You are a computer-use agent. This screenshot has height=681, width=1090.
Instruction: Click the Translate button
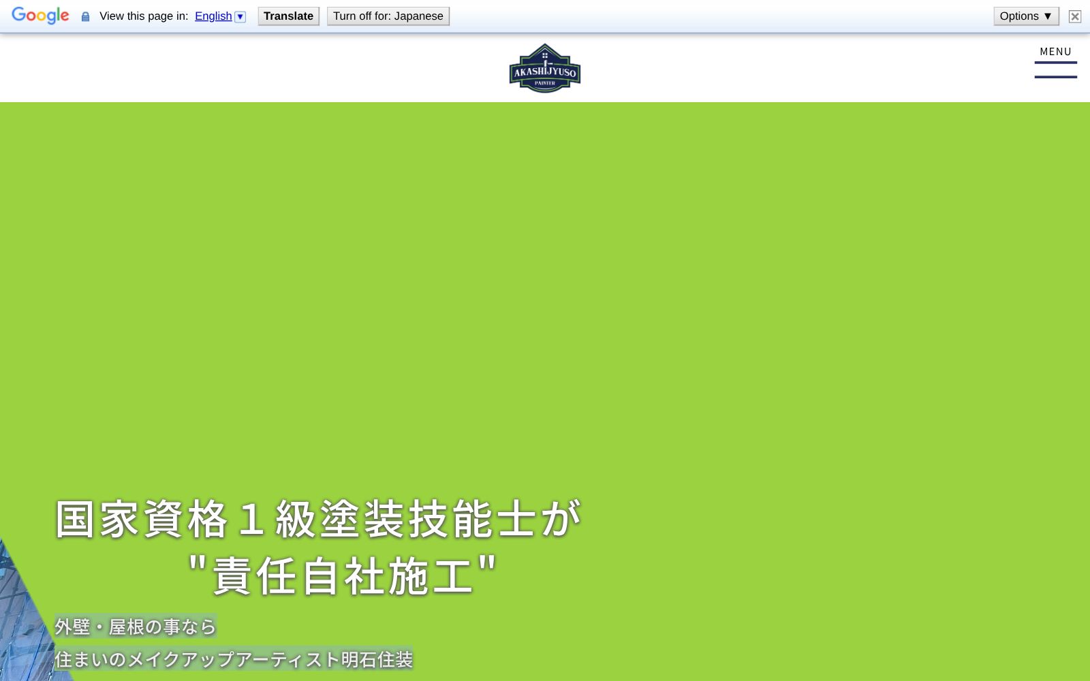[288, 16]
